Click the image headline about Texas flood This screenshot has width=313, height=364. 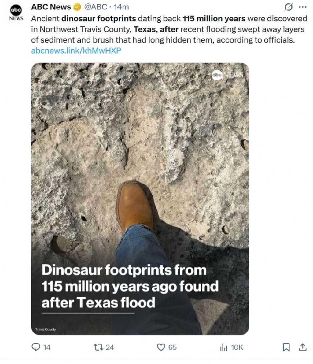[x=130, y=286]
